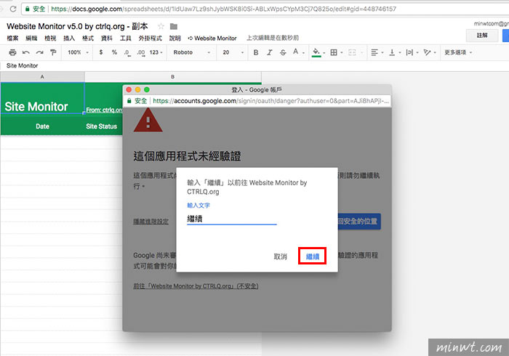This screenshot has height=356, width=509.
Task: Open the 工具 menu
Action: pos(126,39)
